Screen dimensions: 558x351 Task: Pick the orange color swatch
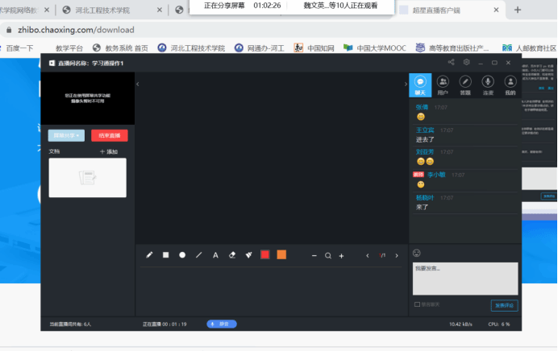click(281, 255)
